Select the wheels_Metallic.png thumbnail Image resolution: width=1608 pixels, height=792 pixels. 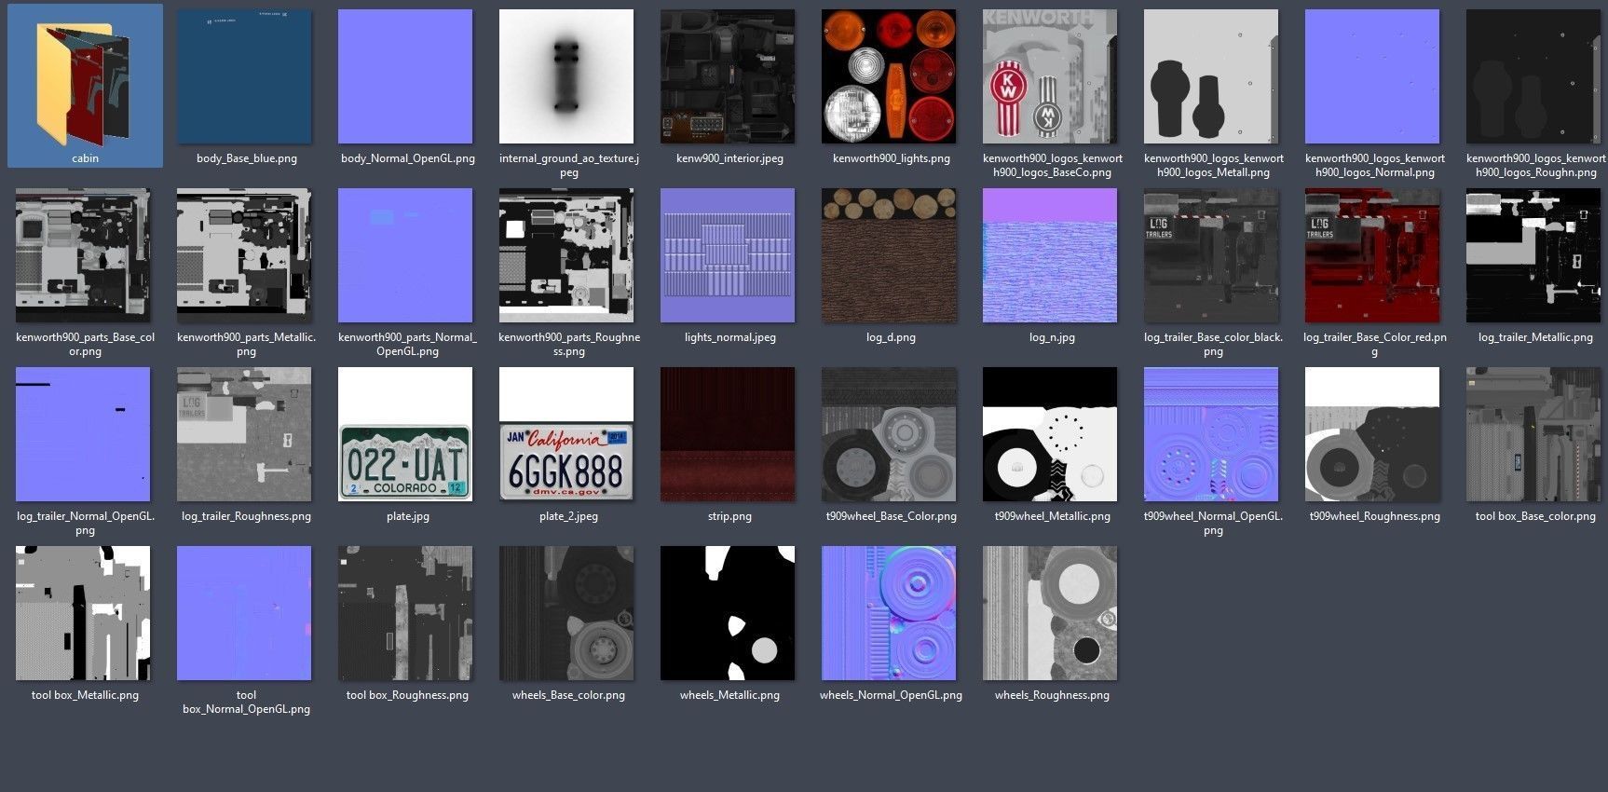tap(728, 613)
